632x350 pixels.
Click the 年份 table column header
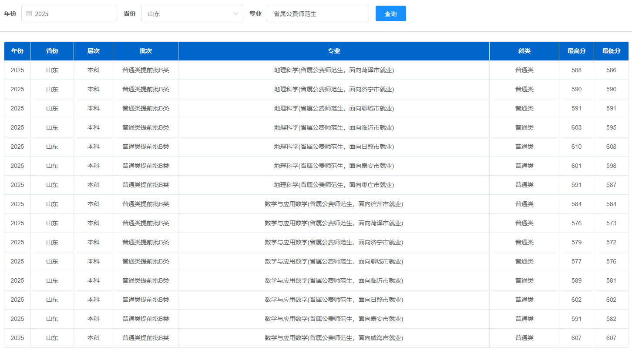17,51
